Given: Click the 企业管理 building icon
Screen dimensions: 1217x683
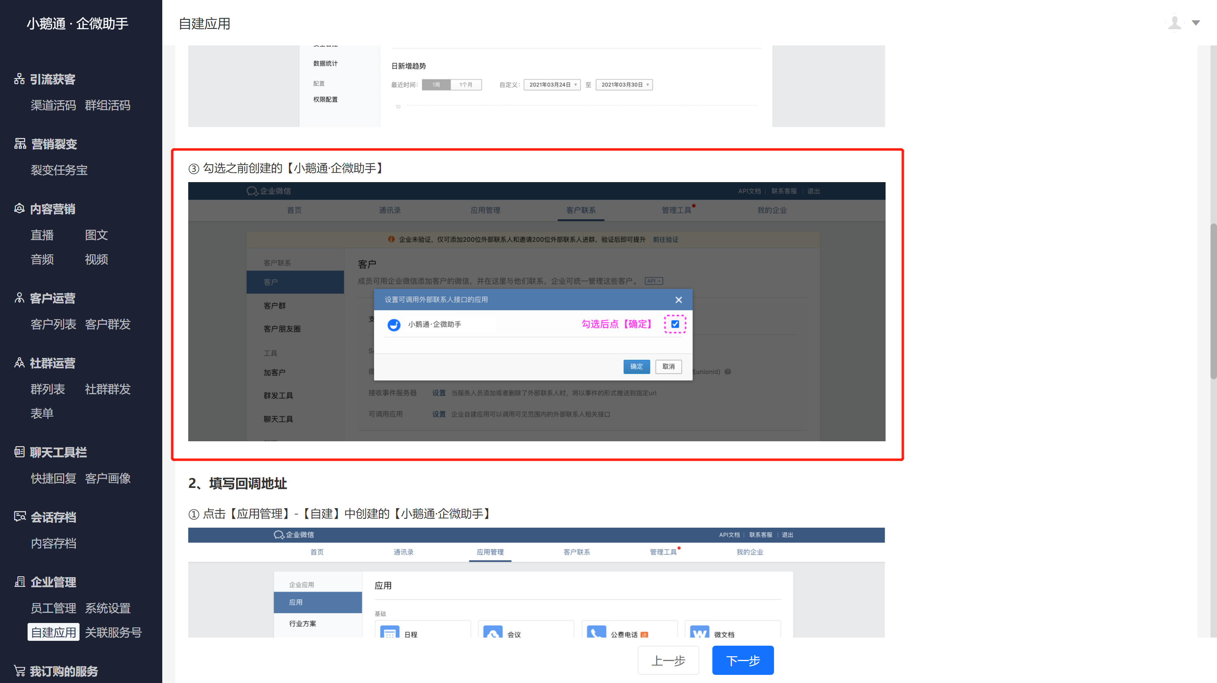Looking at the screenshot, I should (20, 581).
